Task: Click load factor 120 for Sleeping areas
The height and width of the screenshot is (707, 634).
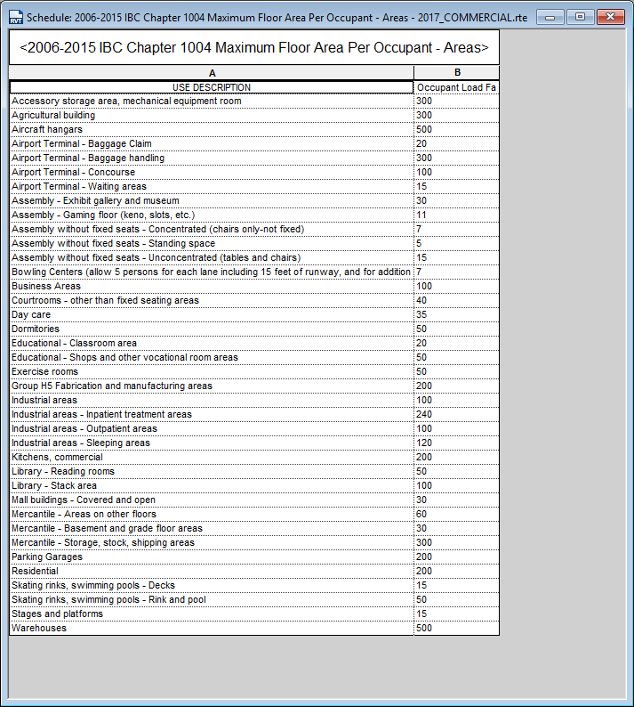Action: [456, 443]
